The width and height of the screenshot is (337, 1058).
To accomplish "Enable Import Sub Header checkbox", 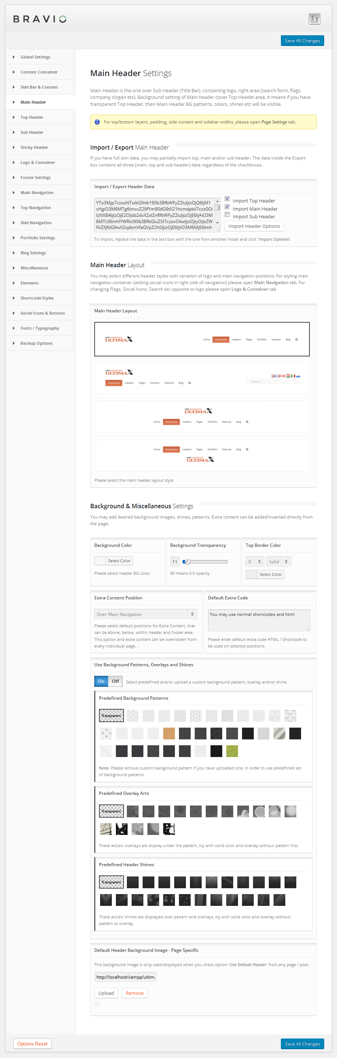I will pos(227,214).
